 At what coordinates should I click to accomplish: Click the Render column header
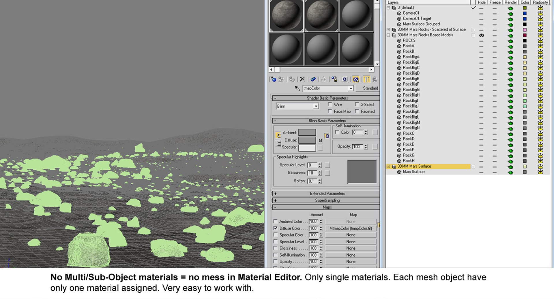tap(510, 2)
